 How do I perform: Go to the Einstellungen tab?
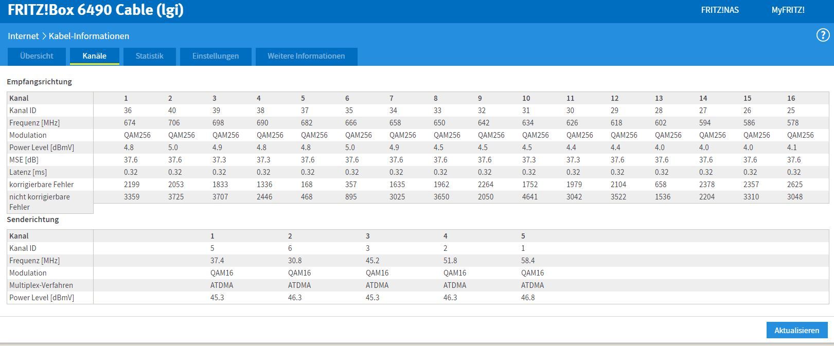(215, 56)
